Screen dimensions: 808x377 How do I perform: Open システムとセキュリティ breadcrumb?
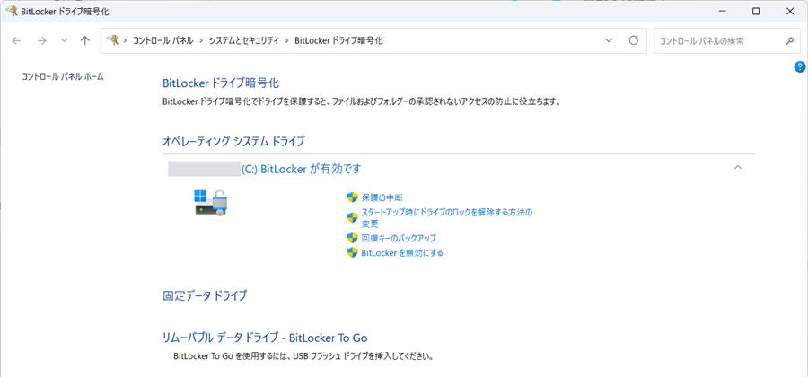(243, 41)
